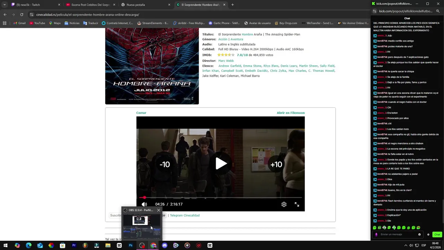Skip the video forward 10 seconds
The width and height of the screenshot is (444, 250).
[276, 165]
